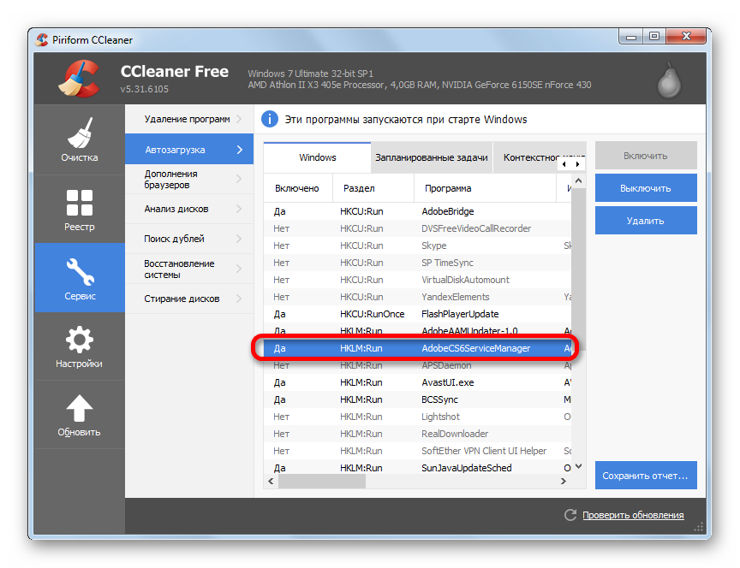Select the AvastUI.exe startup entry

(x=447, y=382)
